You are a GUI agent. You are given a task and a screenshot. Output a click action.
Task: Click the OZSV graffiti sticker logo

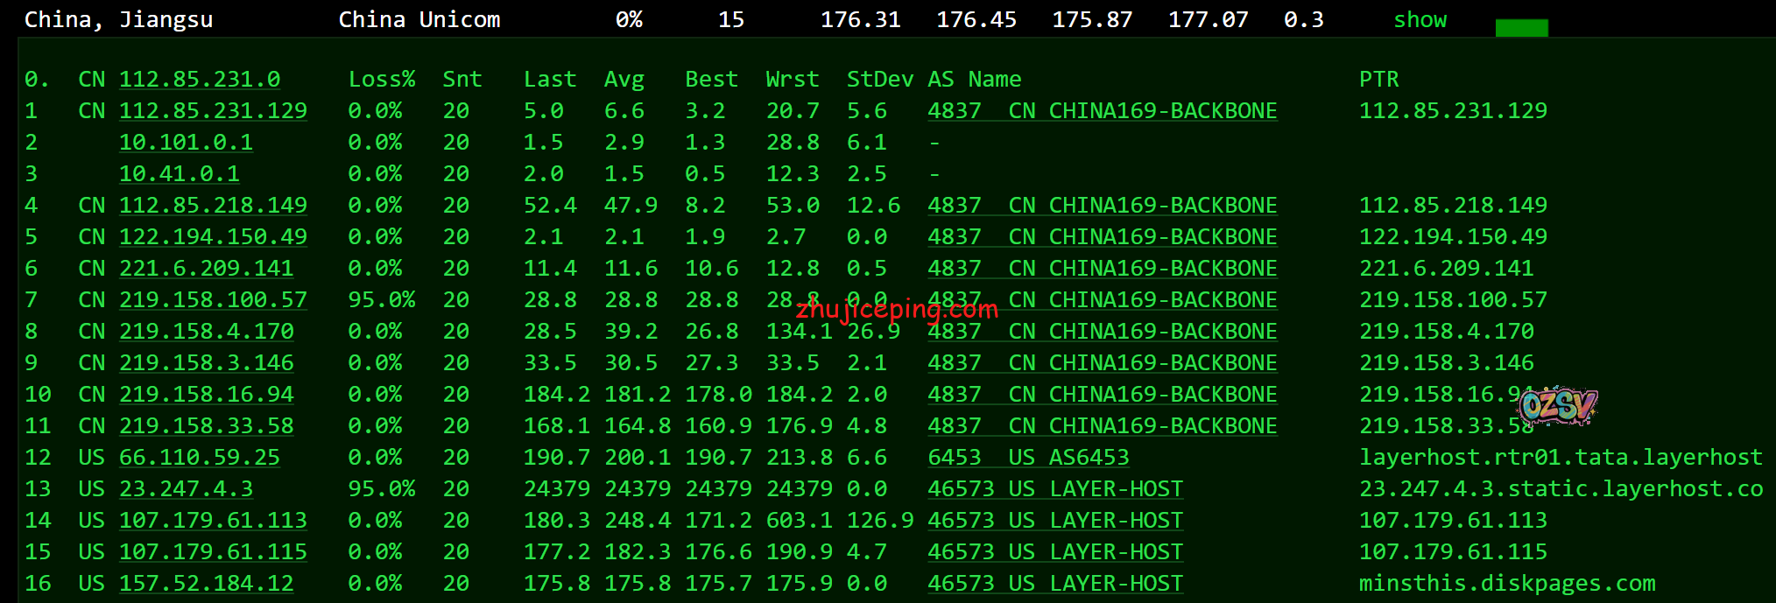pos(1558,406)
